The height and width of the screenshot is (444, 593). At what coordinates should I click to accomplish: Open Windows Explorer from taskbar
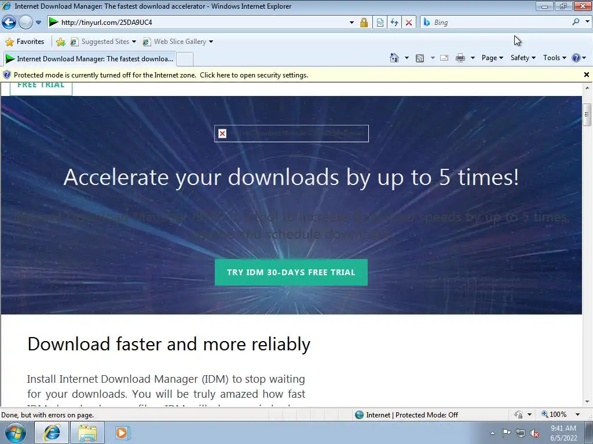(87, 432)
